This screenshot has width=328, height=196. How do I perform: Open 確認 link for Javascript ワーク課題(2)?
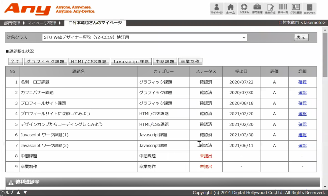[x=302, y=145]
